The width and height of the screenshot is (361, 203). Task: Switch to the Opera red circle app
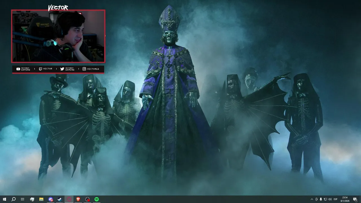[x=69, y=199]
